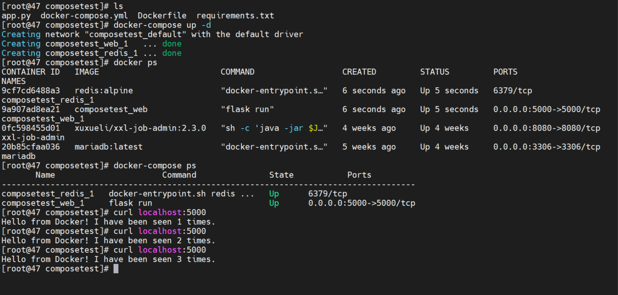Select requirements.txt in the file listing
Viewport: 618px width, 295px height.
(x=235, y=16)
